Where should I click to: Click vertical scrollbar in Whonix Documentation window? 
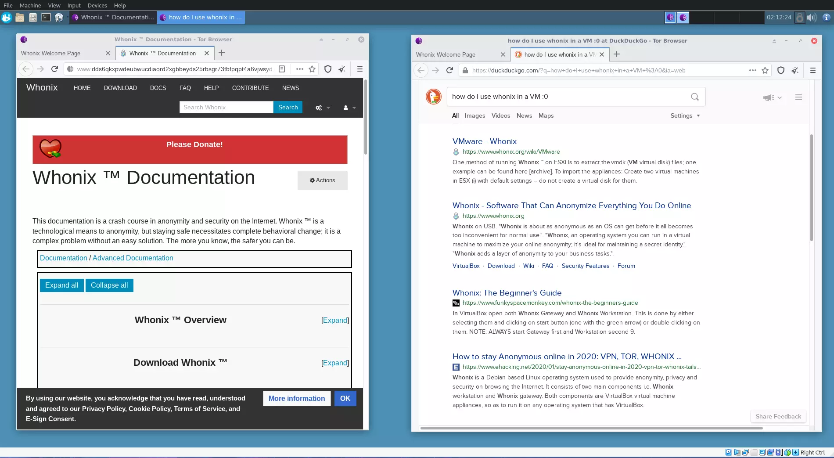tap(365, 118)
